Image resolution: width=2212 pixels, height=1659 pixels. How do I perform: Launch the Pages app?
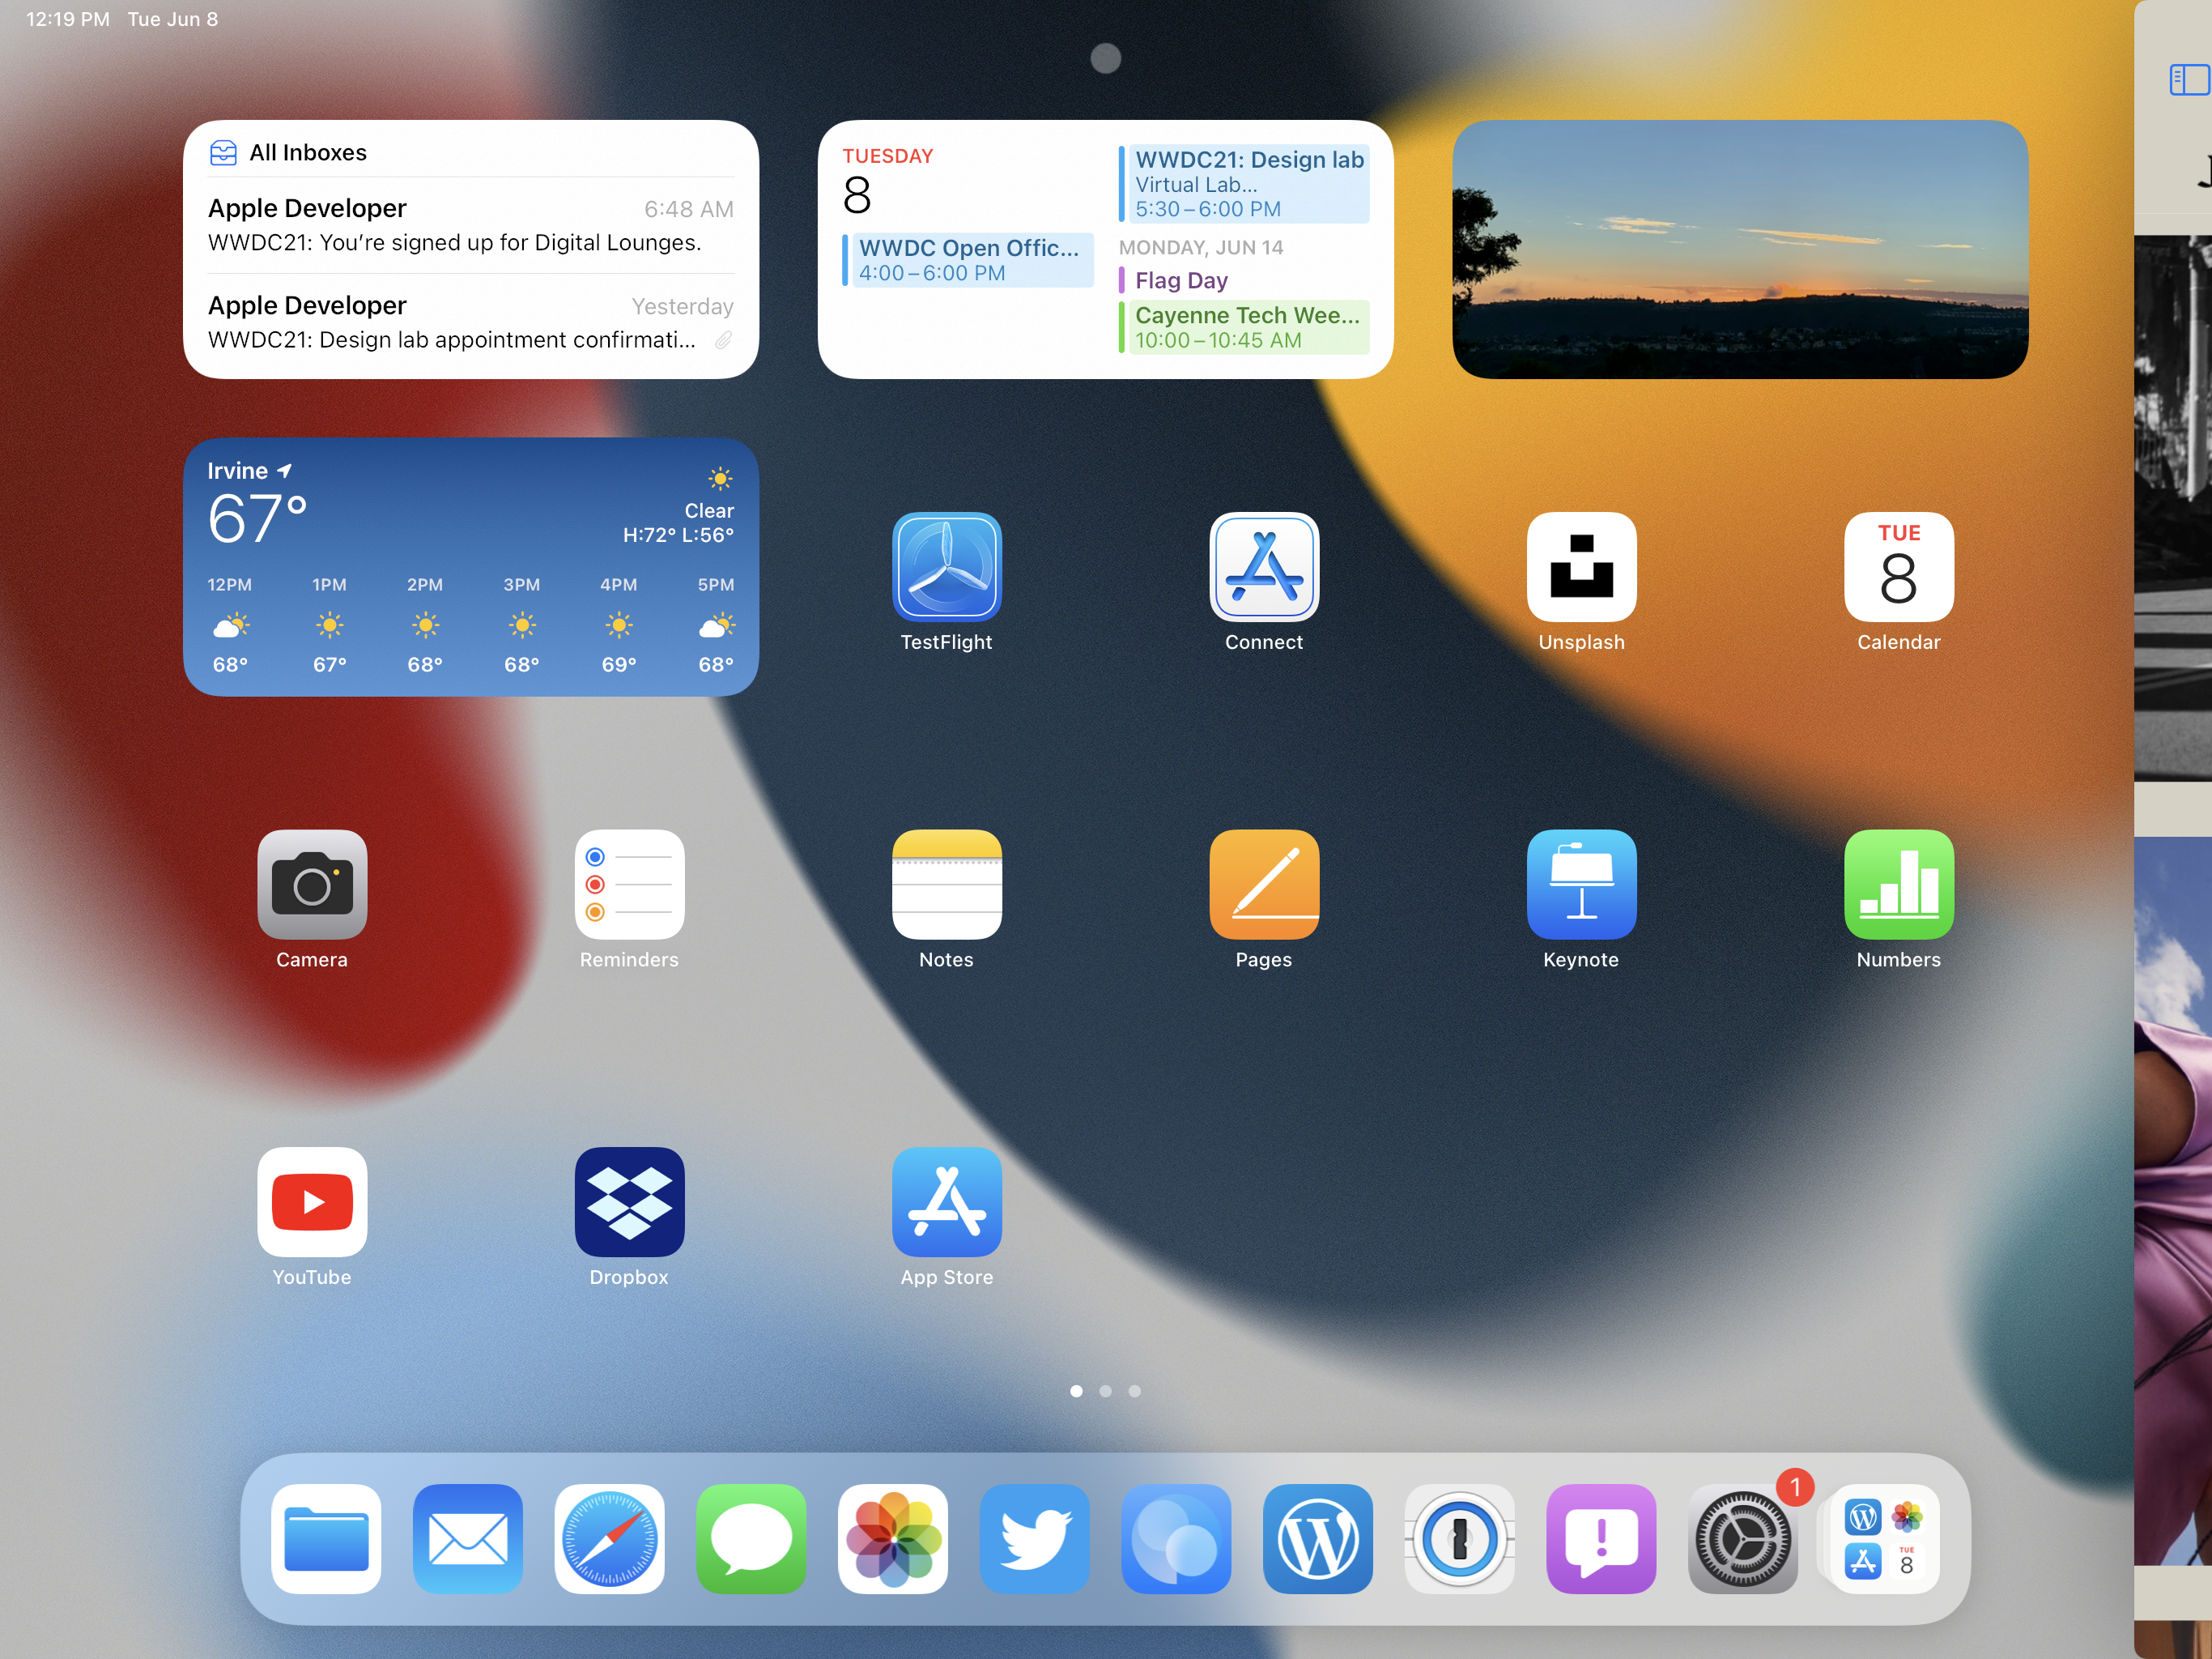[1264, 884]
